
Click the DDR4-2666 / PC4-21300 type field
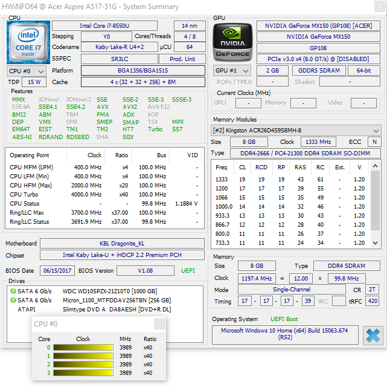point(305,154)
